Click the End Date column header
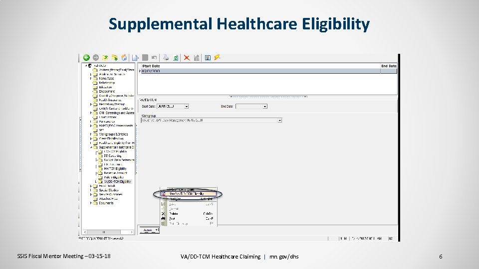The height and width of the screenshot is (269, 479). [x=389, y=66]
